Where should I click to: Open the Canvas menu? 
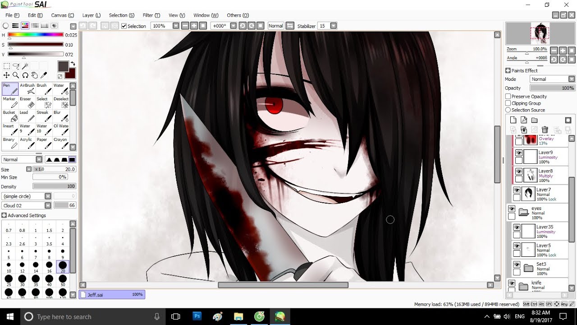pos(62,15)
